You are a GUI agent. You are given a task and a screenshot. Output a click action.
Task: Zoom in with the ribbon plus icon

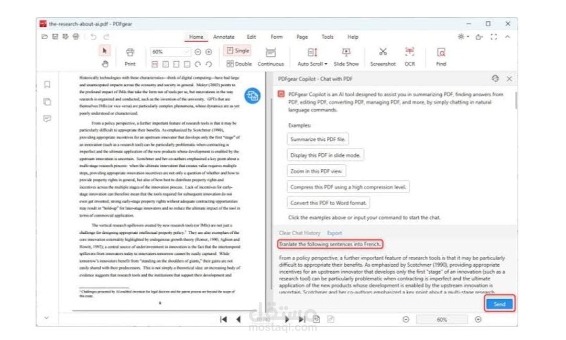[209, 52]
